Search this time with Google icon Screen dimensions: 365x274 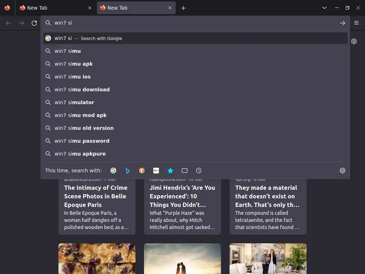(x=113, y=171)
